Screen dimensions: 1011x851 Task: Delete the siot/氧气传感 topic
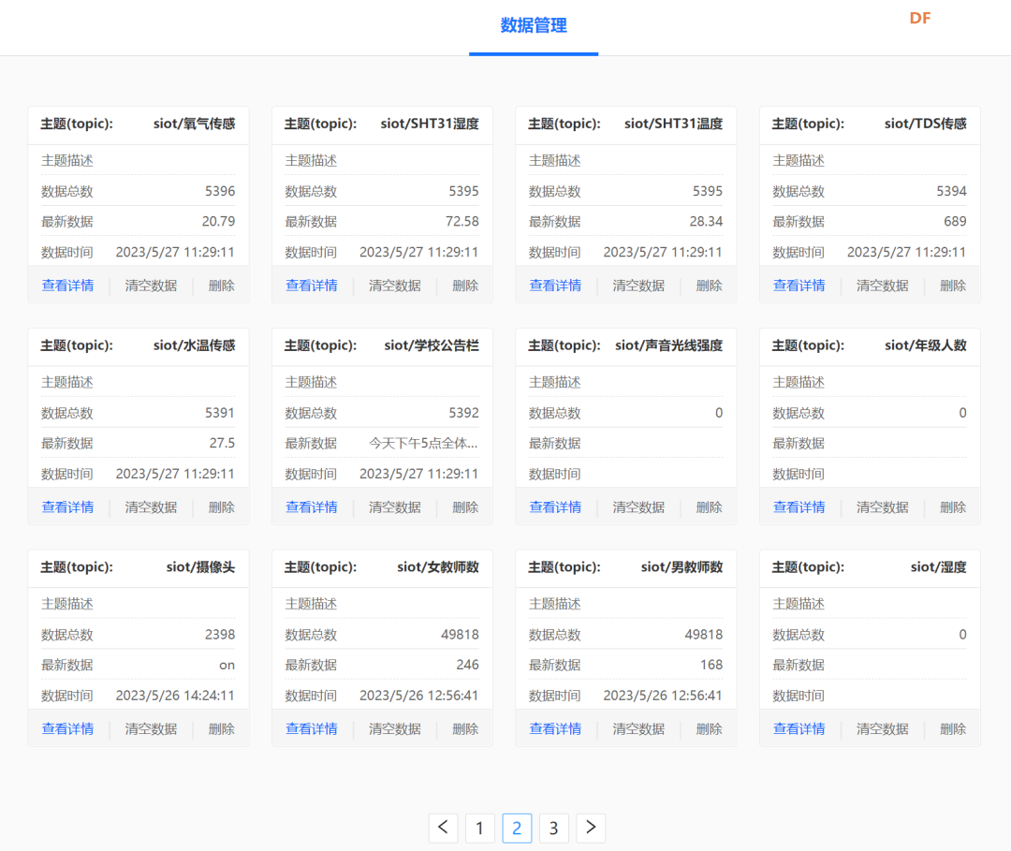tap(221, 285)
